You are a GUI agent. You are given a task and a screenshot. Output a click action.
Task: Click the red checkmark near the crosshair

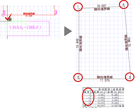[8, 17]
